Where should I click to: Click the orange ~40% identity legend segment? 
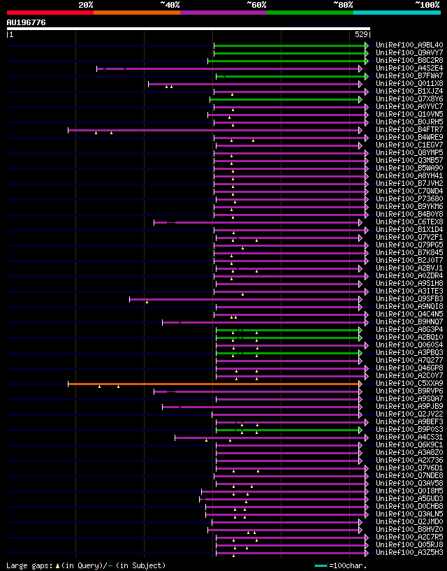click(137, 13)
